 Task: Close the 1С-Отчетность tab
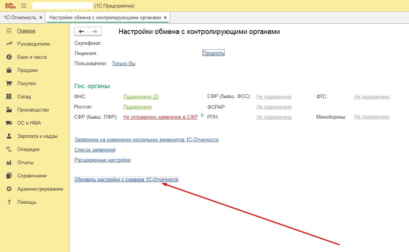(41, 17)
